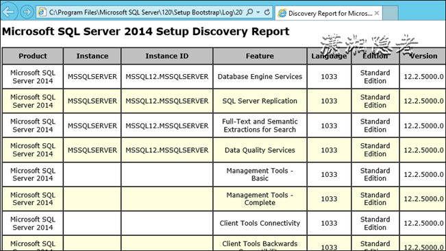Click the Internet Explorer page icon in address bar
Screen dimensions: 446x251
click(42, 12)
